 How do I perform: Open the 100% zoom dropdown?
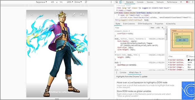pos(70,2)
